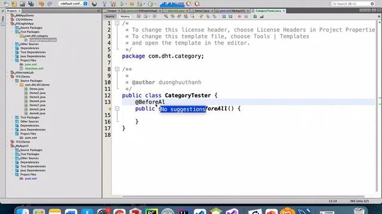Image resolution: width=382 pixels, height=214 pixels.
Task: Click the Find Next Occurrence icon
Action: [x=179, y=17]
